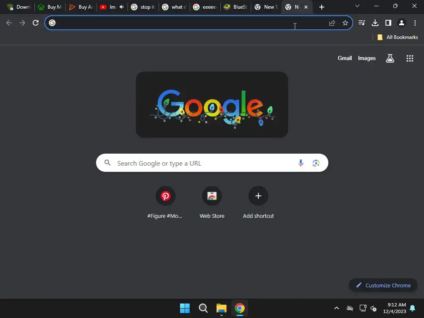Open the notifications bell in tray
This screenshot has width=424, height=318.
point(413,308)
